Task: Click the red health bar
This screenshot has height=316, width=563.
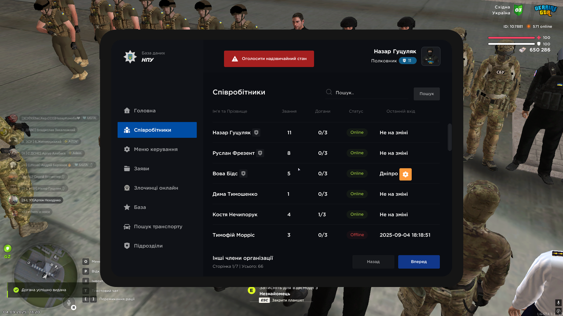Action: (x=511, y=38)
